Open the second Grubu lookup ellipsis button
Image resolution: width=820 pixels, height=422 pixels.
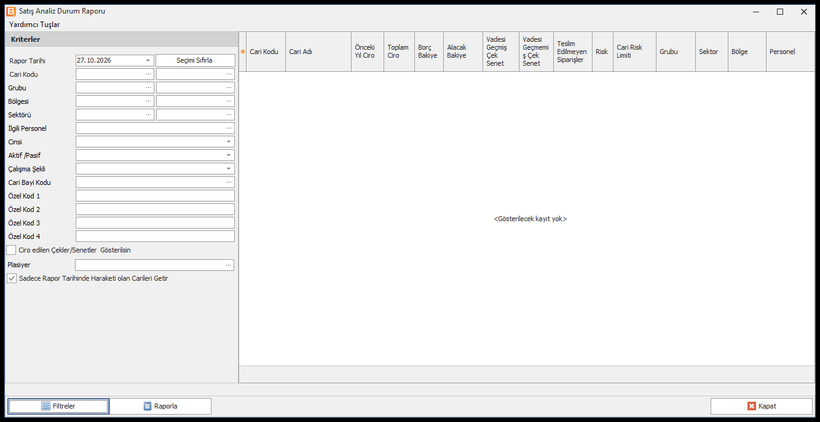tap(229, 87)
